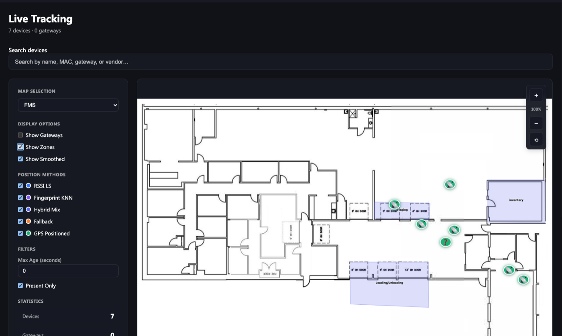562x336 pixels.
Task: Click the blue RSSI LS method dot
Action: pos(28,186)
